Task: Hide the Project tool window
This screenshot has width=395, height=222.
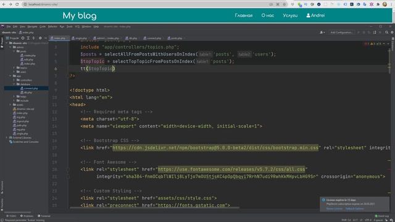Action: point(46,38)
